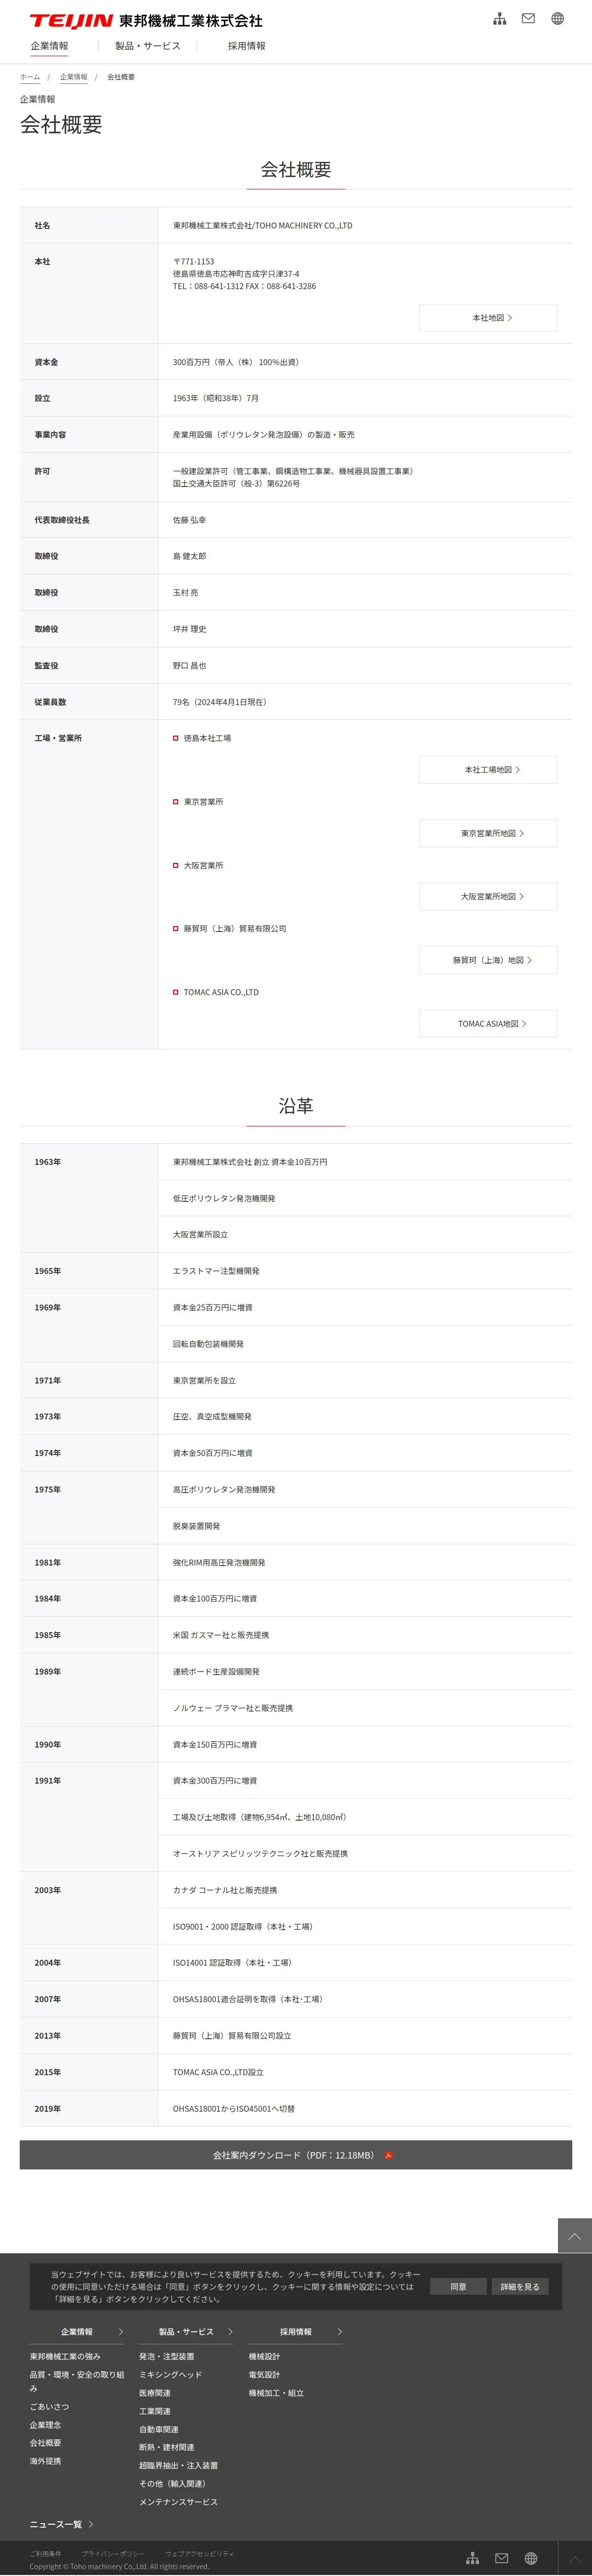Image resolution: width=592 pixels, height=2576 pixels.
Task: Click the globe language icon in the header
Action: click(x=557, y=18)
